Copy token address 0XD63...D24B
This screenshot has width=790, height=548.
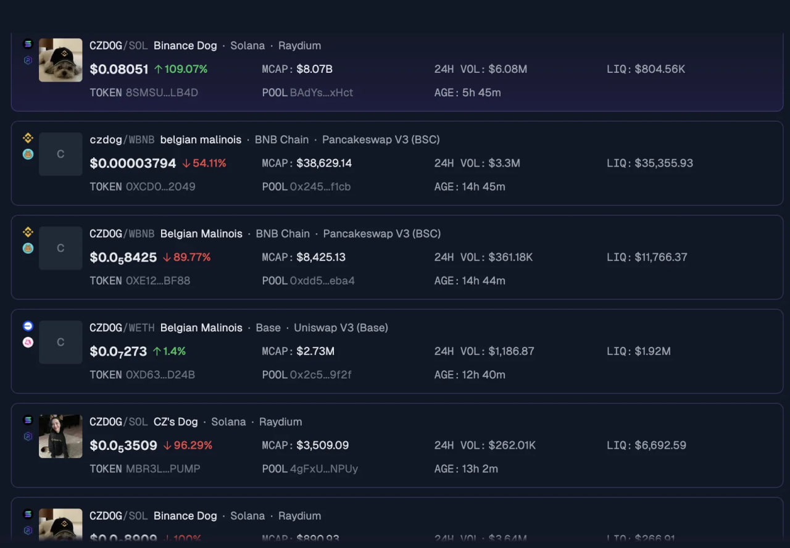click(x=160, y=375)
